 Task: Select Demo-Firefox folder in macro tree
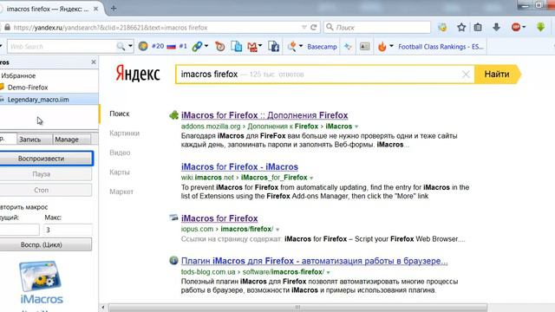(x=28, y=88)
